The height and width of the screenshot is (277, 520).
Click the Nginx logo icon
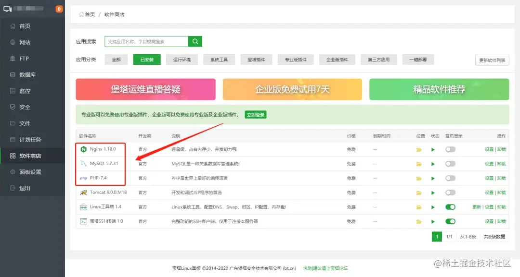pyautogui.click(x=83, y=149)
